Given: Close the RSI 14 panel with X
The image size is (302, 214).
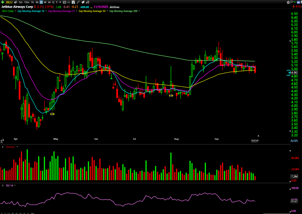Looking at the screenshot, I should (x=3, y=185).
